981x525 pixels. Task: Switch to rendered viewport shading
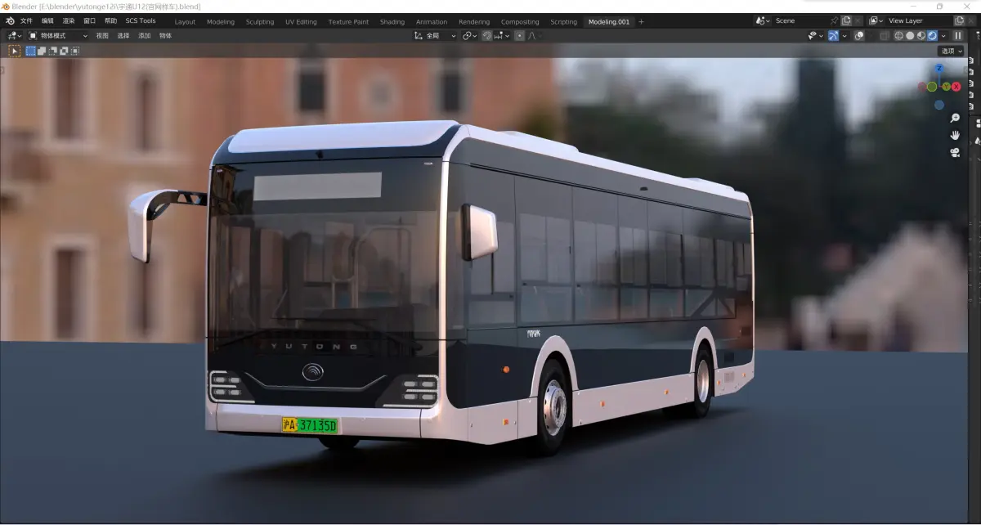(932, 36)
